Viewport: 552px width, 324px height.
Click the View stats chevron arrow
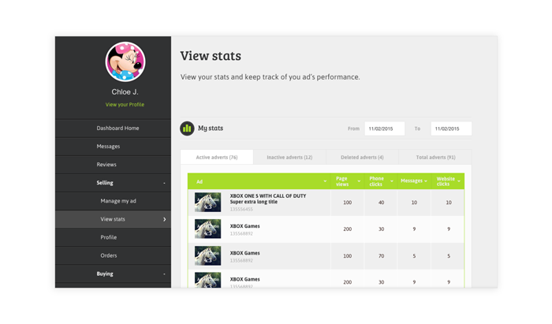click(x=164, y=219)
